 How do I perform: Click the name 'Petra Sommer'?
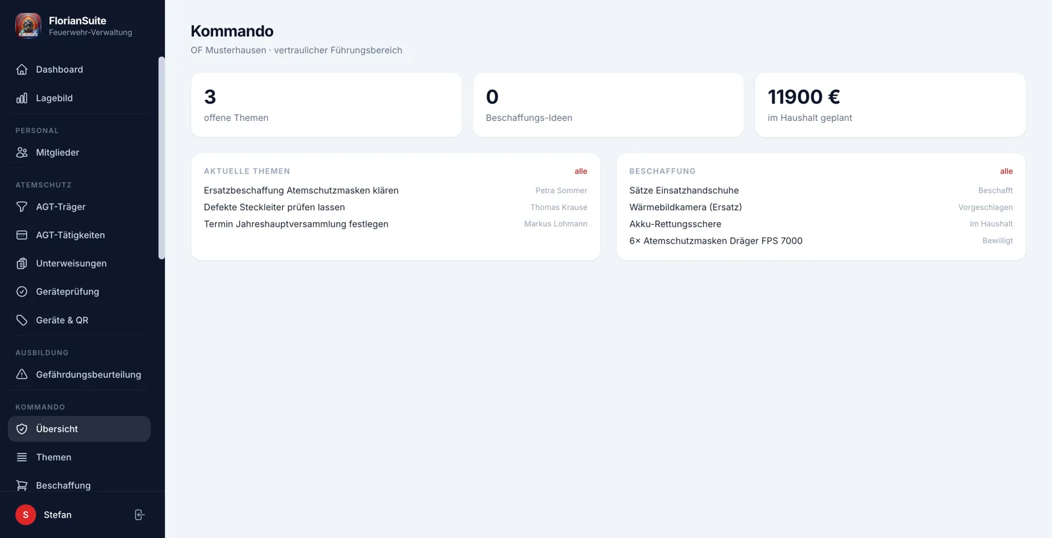point(561,191)
